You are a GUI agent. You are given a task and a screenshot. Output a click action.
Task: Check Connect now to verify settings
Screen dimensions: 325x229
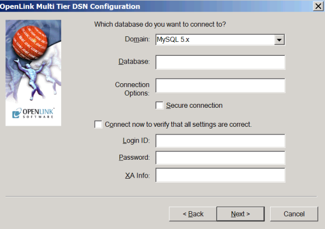tap(98, 125)
